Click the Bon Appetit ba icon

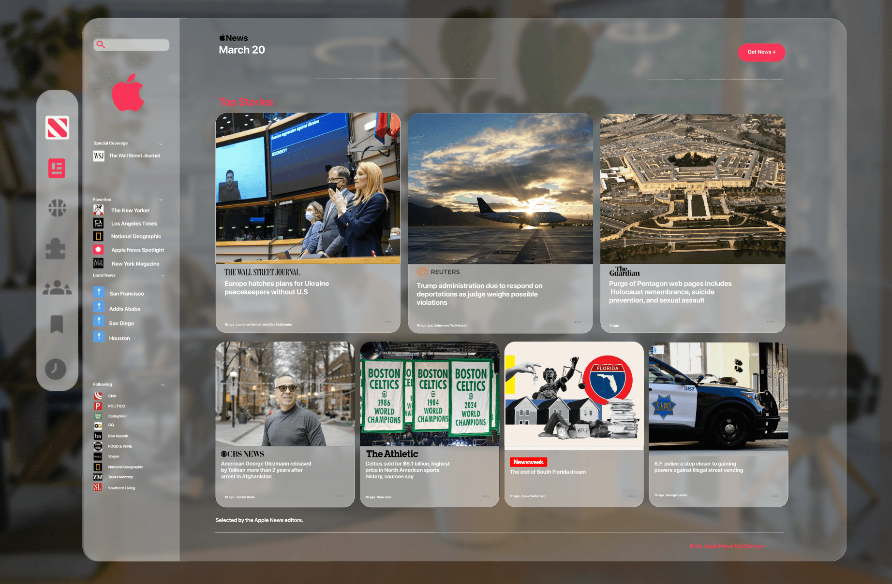pyautogui.click(x=98, y=436)
